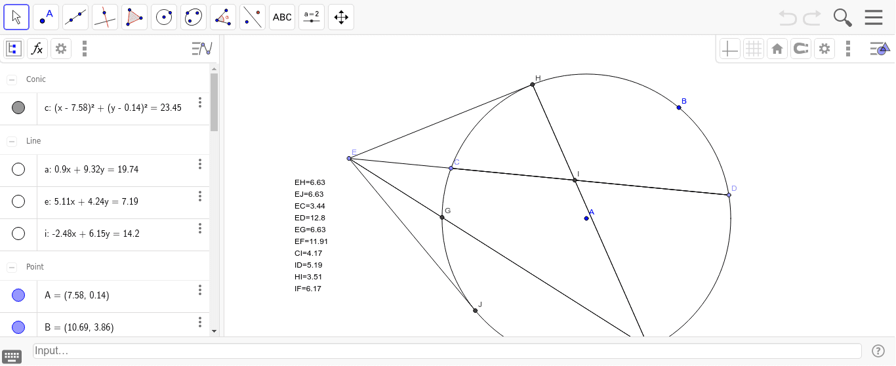Open the search magnifier
The height and width of the screenshot is (366, 896).
tap(843, 18)
